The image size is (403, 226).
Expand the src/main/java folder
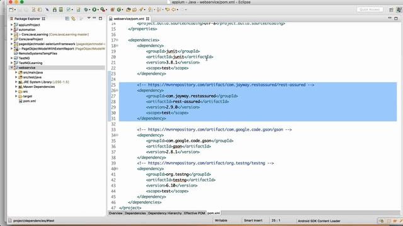coord(16,73)
